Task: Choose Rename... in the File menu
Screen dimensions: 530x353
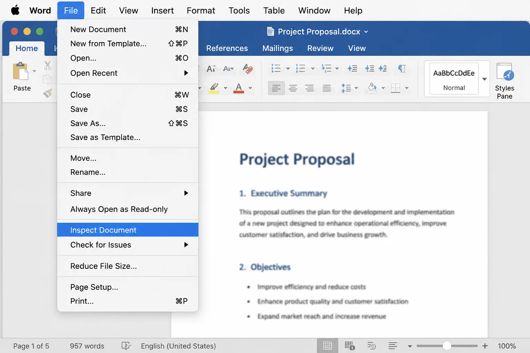Action: pos(128,172)
